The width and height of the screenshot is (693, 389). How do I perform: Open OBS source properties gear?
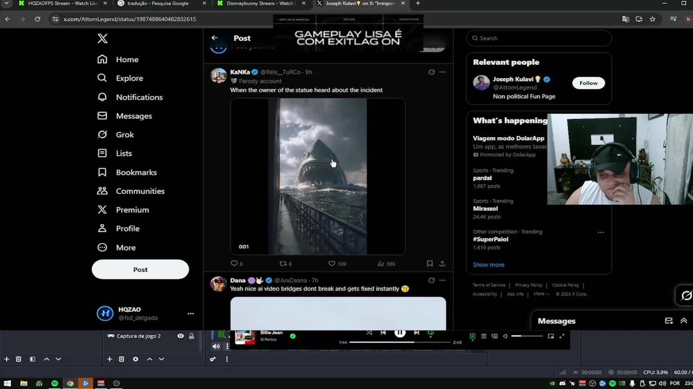pos(135,359)
